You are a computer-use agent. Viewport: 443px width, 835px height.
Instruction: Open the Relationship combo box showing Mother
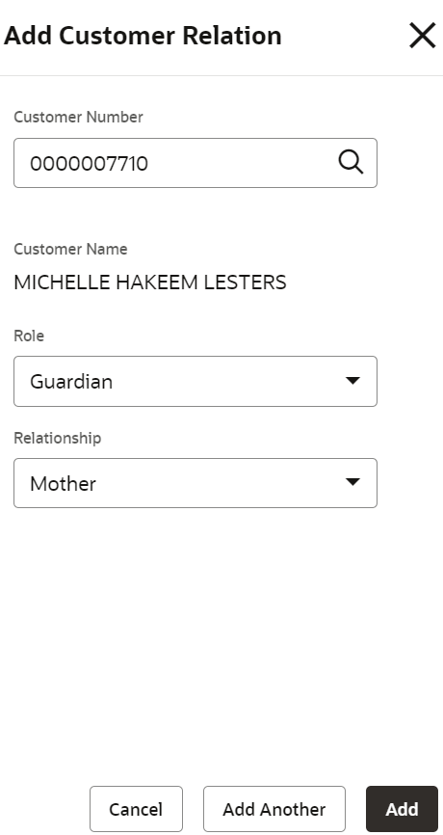click(x=195, y=483)
